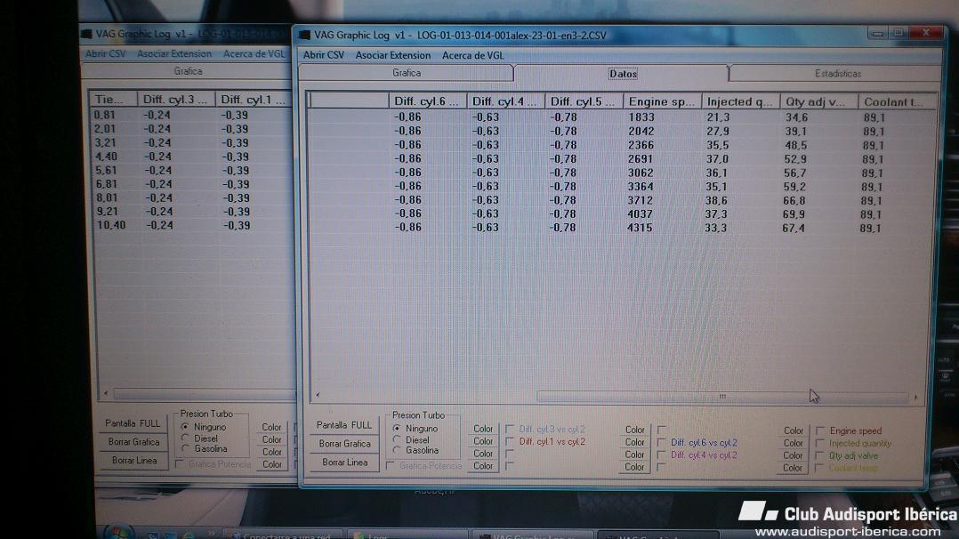This screenshot has height=539, width=959.
Task: Click the Injected q... column header
Action: tap(740, 101)
